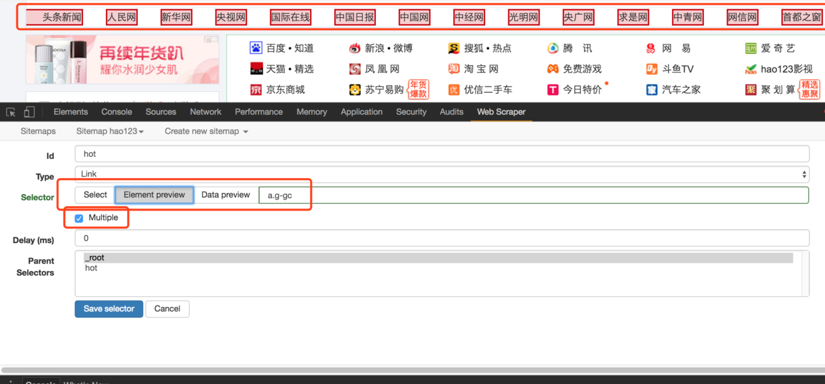Screen dimensions: 825x384
Task: Switch to the Elements tab
Action: (x=71, y=112)
